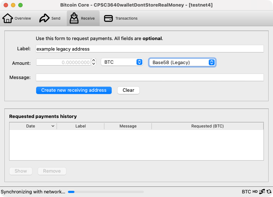This screenshot has width=273, height=197.
Task: Click the Label input field
Action: (150, 49)
